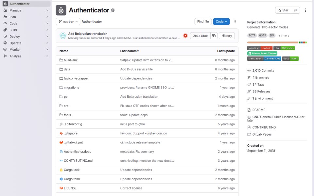The width and height of the screenshot is (314, 196).
Task: Copy the commit SHA with clipboard icon
Action: point(214,36)
